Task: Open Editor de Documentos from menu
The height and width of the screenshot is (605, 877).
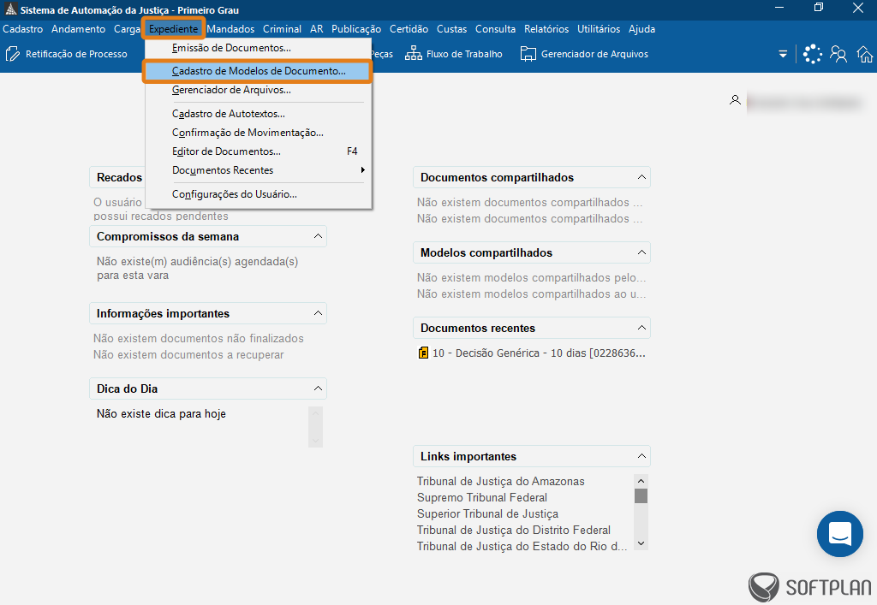Action: (258, 151)
